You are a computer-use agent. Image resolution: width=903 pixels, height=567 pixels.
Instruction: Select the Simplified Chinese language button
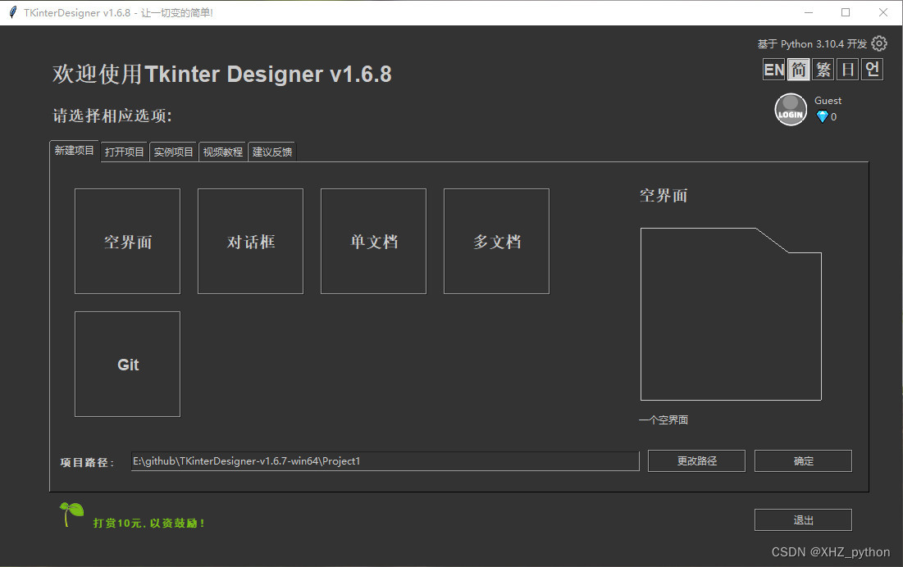tap(798, 70)
